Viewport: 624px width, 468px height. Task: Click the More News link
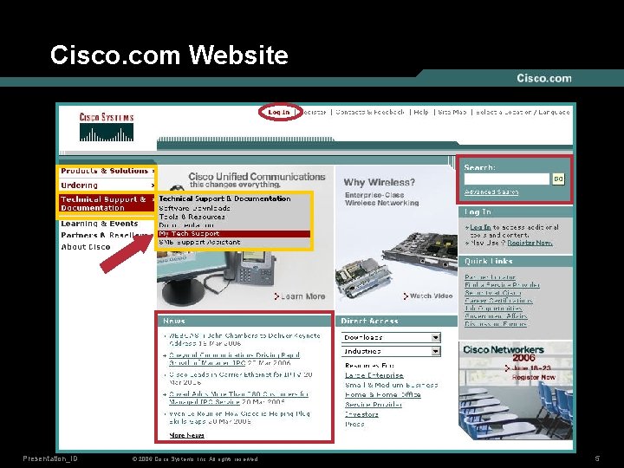[186, 435]
